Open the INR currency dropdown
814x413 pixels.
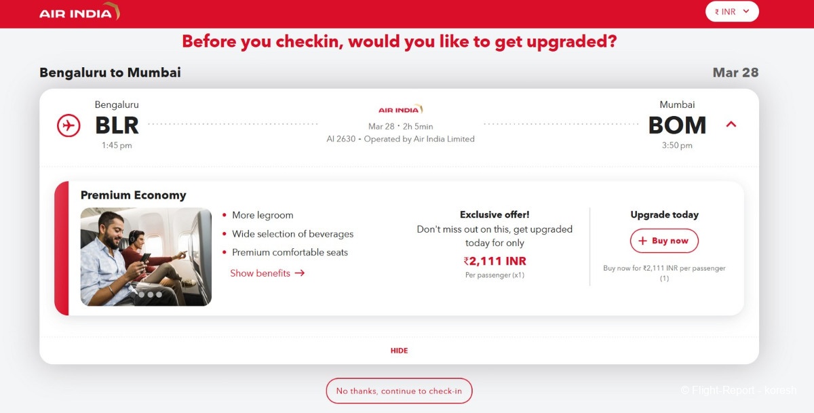[732, 12]
